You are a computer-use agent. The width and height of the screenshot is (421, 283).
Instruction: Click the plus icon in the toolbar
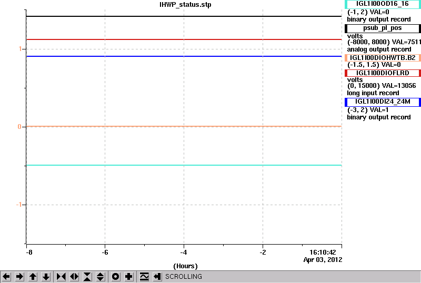point(129,277)
